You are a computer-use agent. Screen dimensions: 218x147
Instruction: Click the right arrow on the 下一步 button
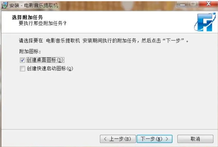[167, 139]
